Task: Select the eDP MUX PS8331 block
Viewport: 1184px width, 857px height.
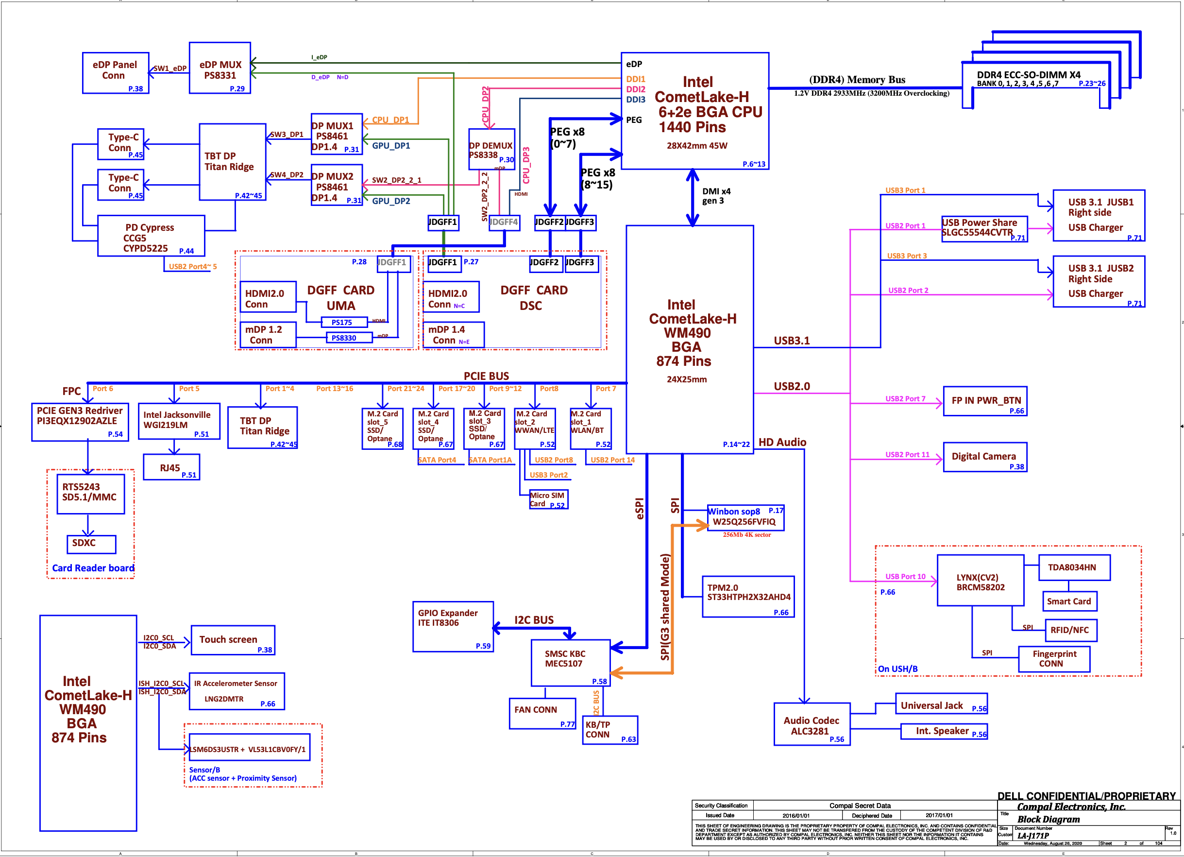Action: (220, 68)
